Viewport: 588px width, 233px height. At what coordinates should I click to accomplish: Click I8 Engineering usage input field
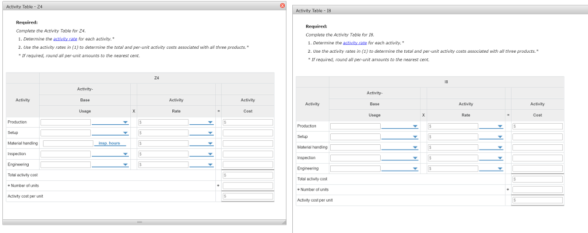click(x=355, y=169)
